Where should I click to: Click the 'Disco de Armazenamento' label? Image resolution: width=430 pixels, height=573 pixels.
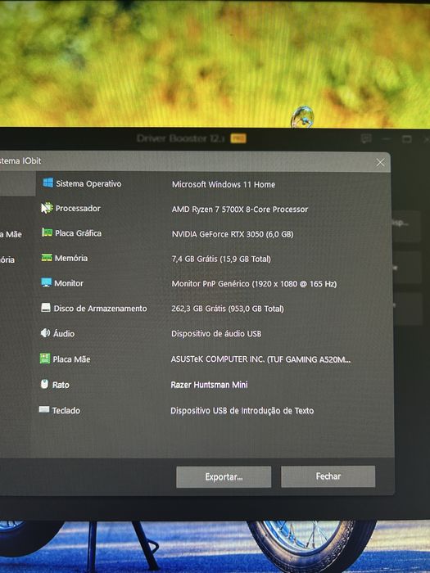[100, 309]
